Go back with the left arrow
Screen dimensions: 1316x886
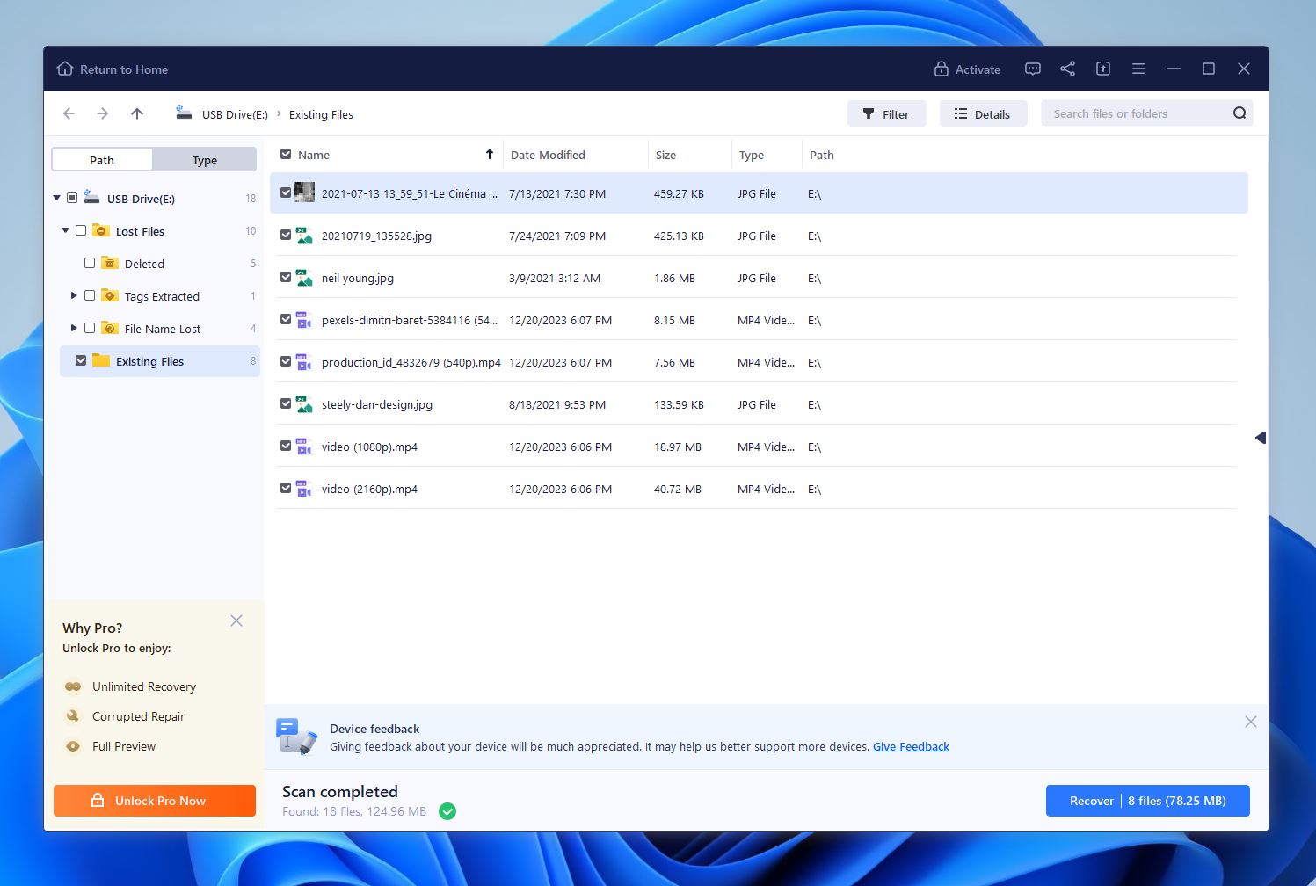coord(69,113)
